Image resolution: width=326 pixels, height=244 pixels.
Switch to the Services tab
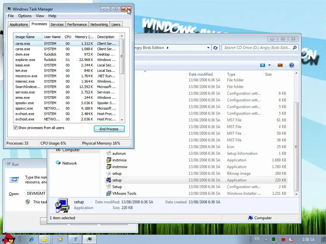57,24
